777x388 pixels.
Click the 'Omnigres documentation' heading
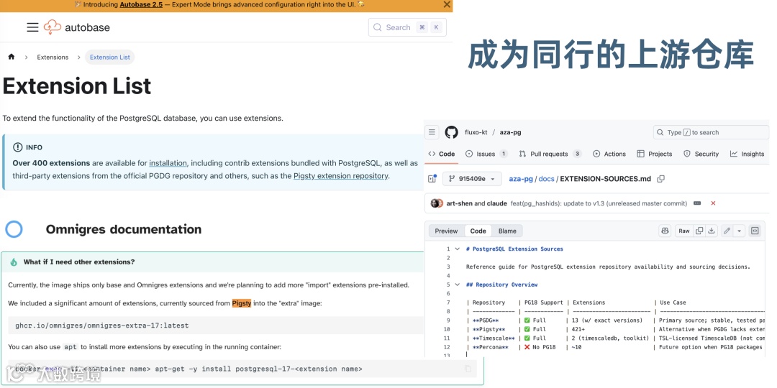[124, 229]
